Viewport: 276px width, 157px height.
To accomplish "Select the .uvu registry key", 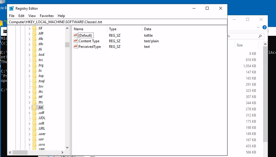I will 41,144.
